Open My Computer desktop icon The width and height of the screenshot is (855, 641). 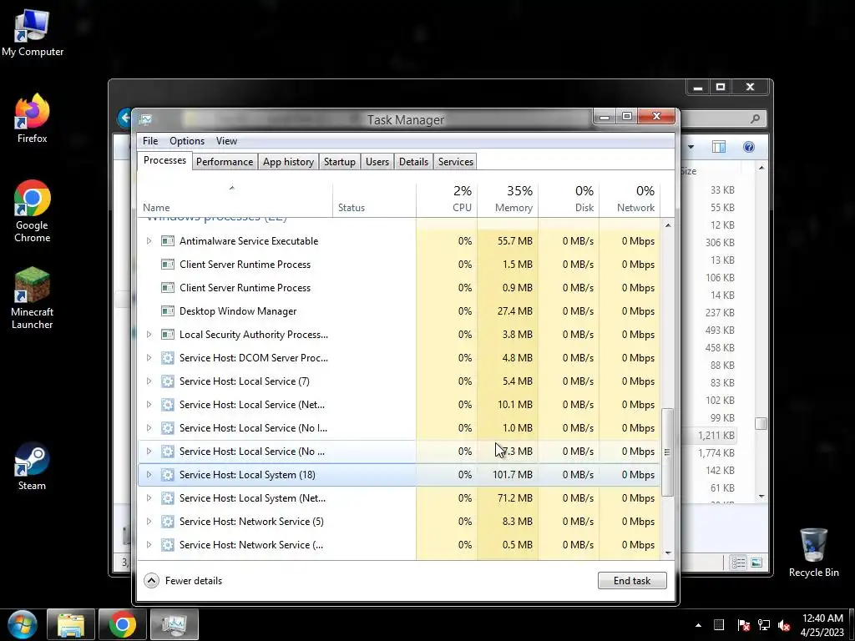tap(33, 33)
